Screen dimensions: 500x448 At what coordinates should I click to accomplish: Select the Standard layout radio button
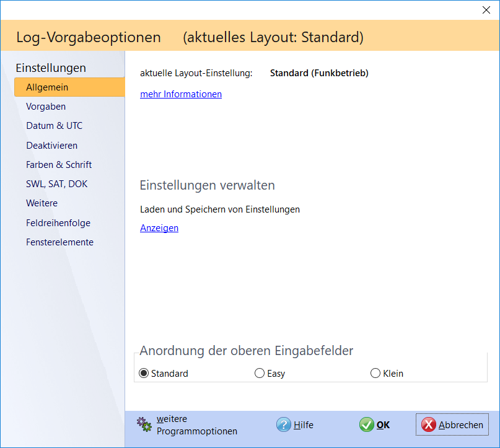tap(144, 373)
